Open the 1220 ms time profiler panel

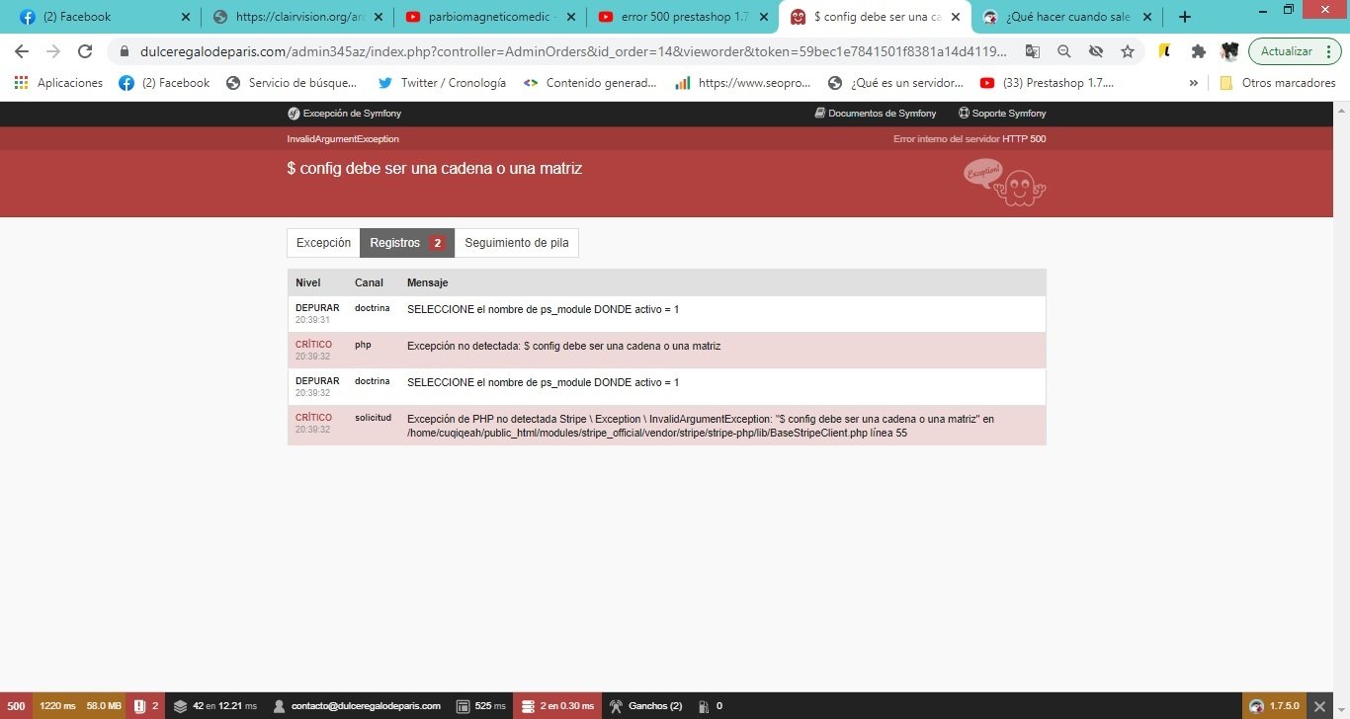point(57,706)
